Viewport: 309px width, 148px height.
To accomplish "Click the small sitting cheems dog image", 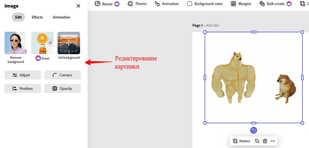I will tap(286, 88).
